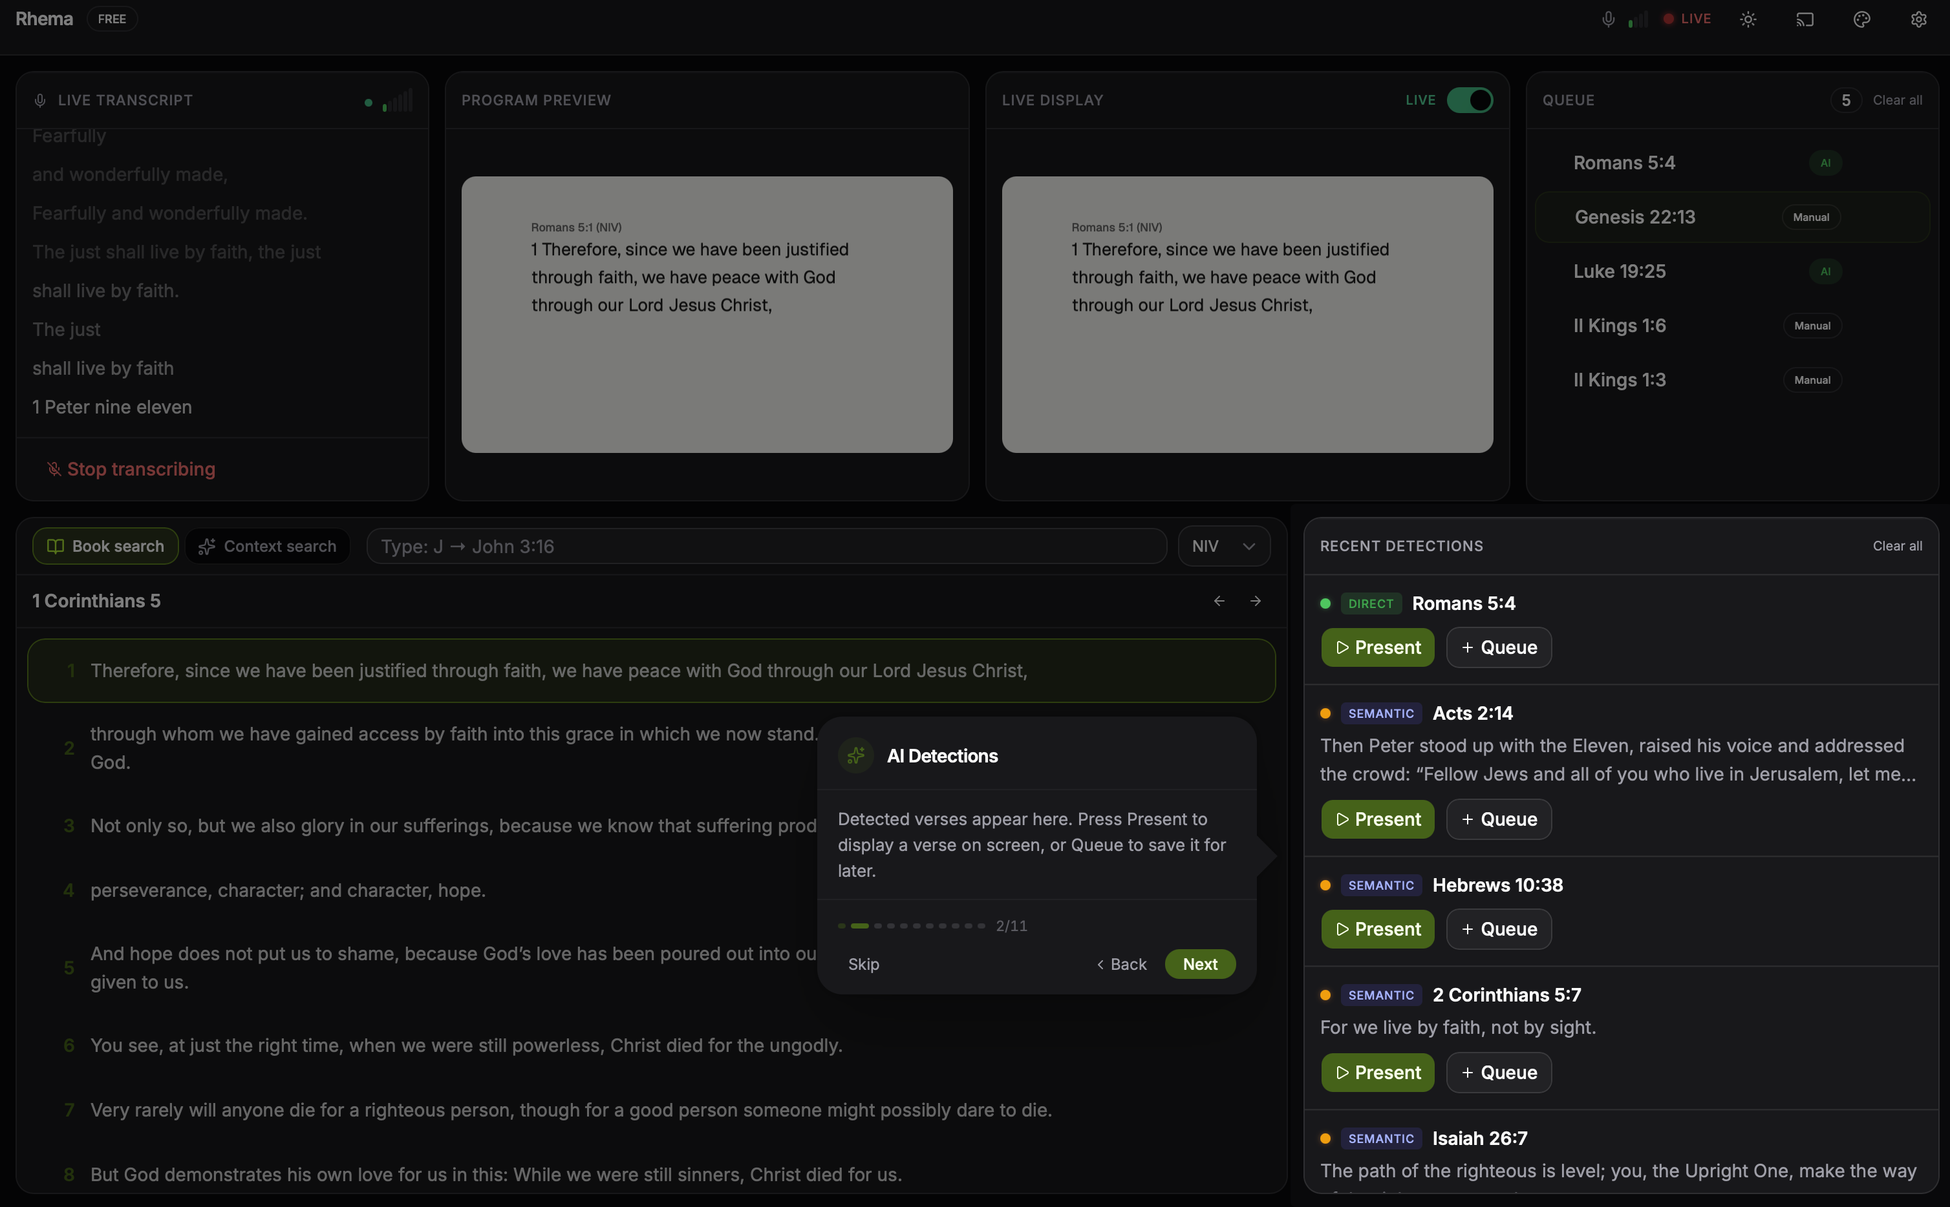Queue Hebrews 10:38 detection
This screenshot has width=1950, height=1207.
click(x=1499, y=929)
